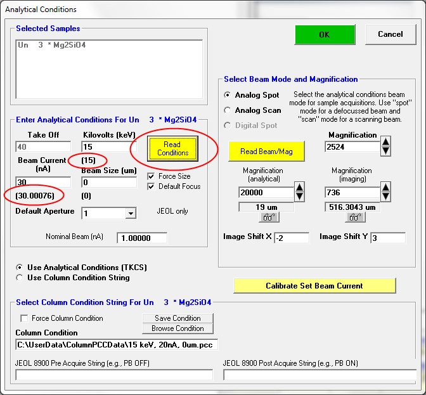This screenshot has height=395, width=426.
Task: Click the Image Shift X field
Action: [x=291, y=238]
